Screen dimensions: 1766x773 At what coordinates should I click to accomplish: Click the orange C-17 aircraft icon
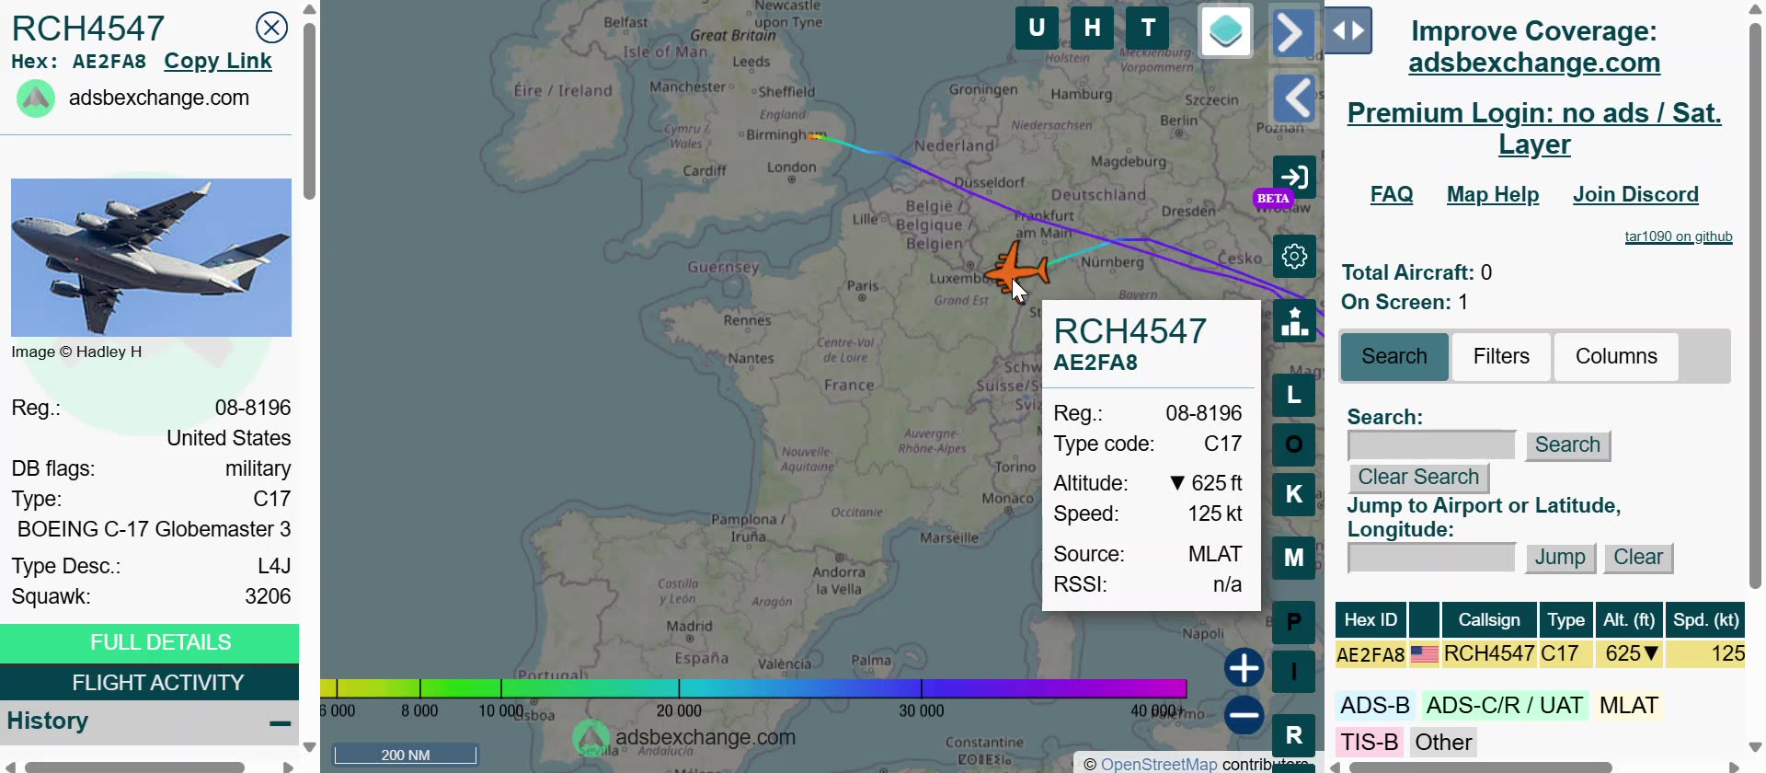[x=1016, y=268]
